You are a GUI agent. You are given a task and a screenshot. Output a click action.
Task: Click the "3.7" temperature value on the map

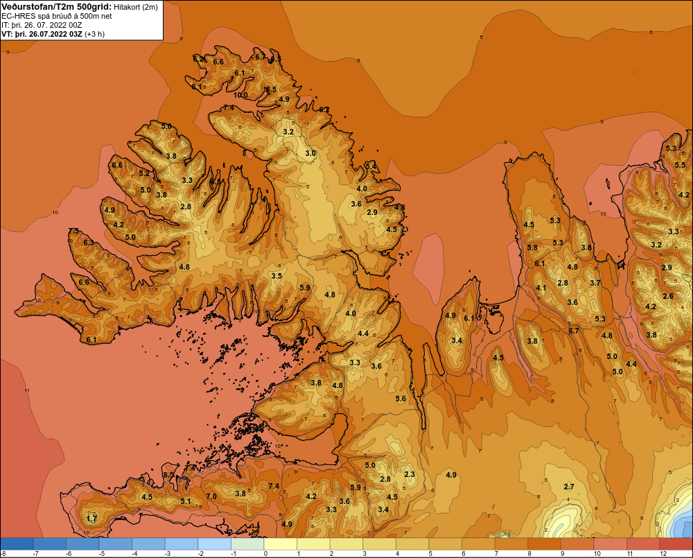point(595,283)
